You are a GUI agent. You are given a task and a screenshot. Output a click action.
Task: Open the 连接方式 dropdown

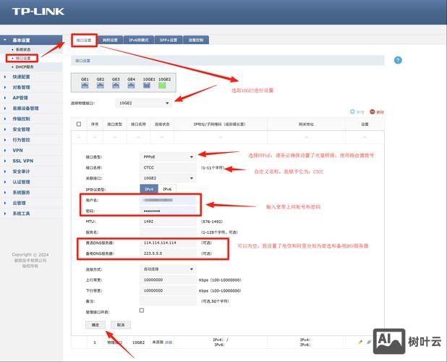169,269
